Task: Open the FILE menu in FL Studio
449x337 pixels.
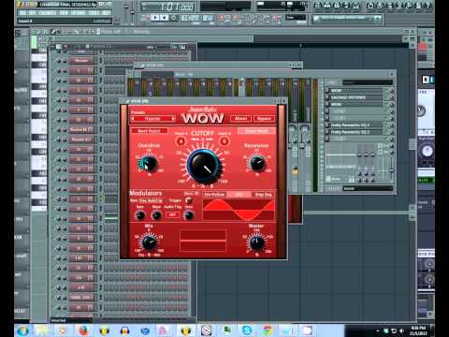Action: coord(23,13)
